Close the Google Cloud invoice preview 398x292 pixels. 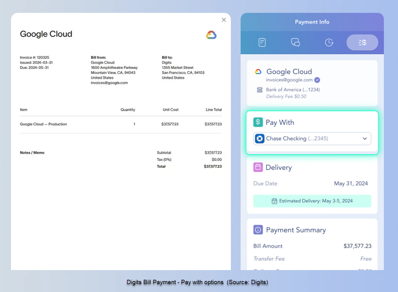pos(224,20)
